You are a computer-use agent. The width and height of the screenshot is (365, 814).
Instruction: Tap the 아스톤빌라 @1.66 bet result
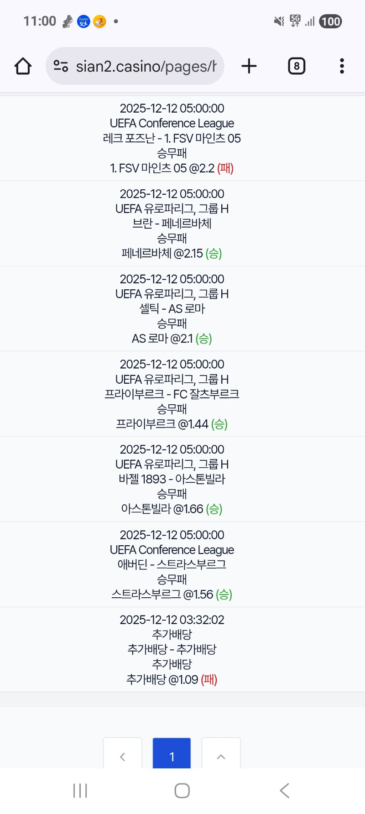click(172, 509)
